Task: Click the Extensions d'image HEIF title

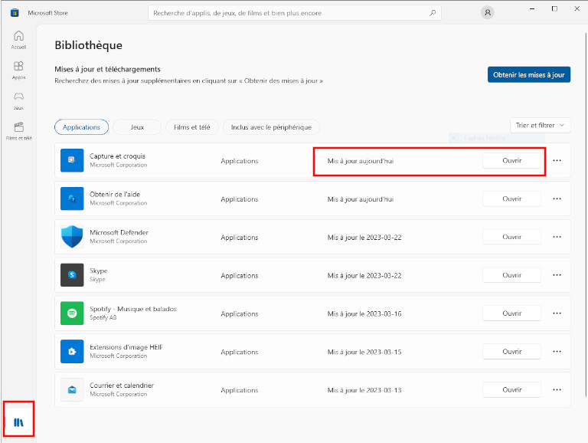Action: (x=126, y=347)
